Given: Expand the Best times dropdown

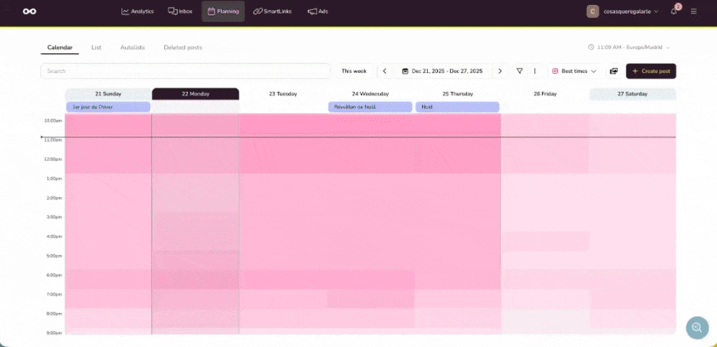Looking at the screenshot, I should (575, 71).
